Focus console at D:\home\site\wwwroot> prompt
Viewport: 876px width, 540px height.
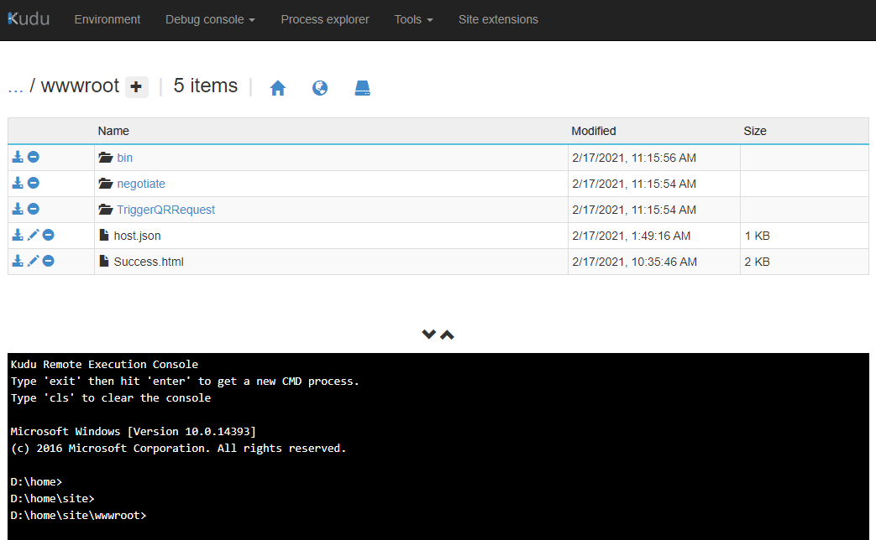(x=78, y=516)
